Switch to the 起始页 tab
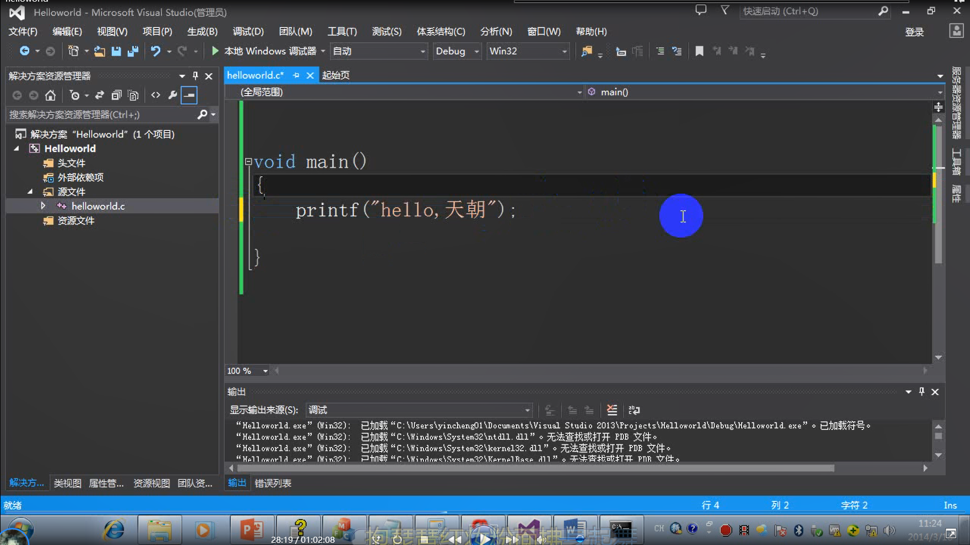The height and width of the screenshot is (545, 970). [x=335, y=75]
